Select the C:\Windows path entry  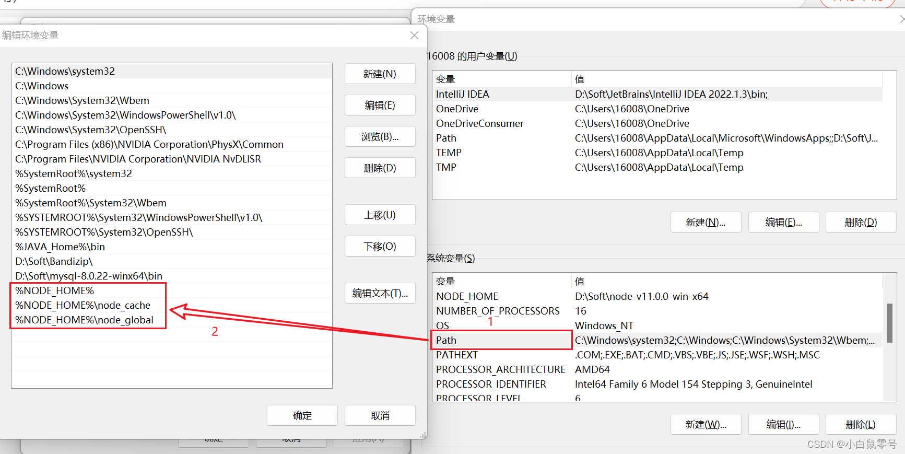click(172, 86)
